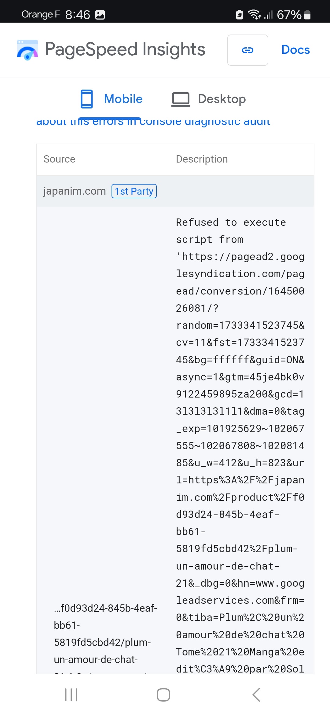
Task: Click the Source column header
Action: click(x=59, y=159)
